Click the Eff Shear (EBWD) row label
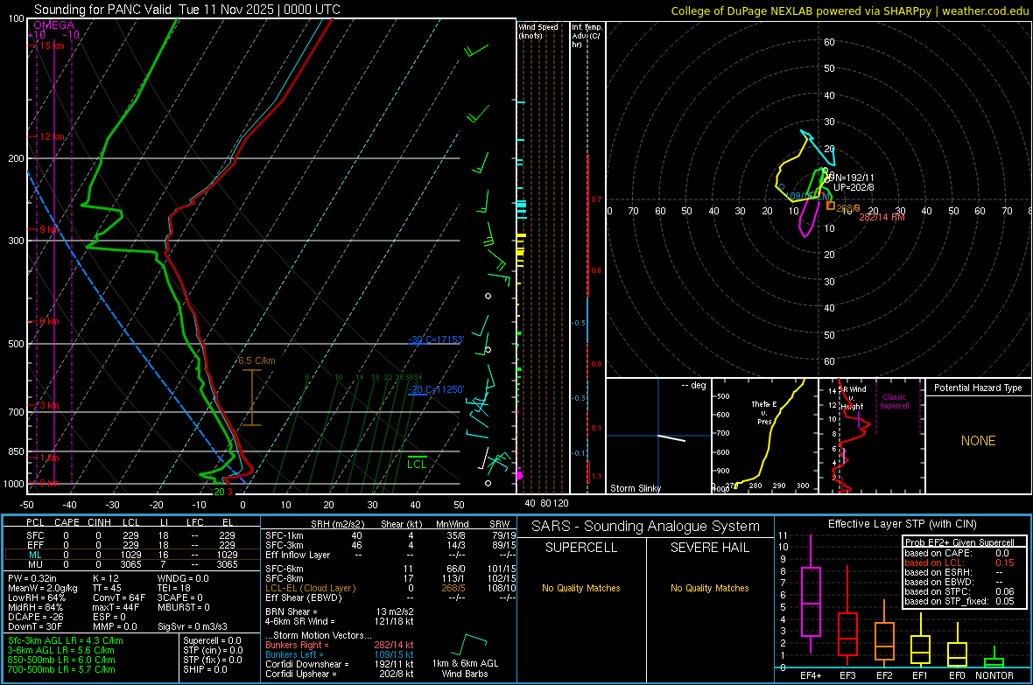This screenshot has width=1033, height=685. (303, 598)
